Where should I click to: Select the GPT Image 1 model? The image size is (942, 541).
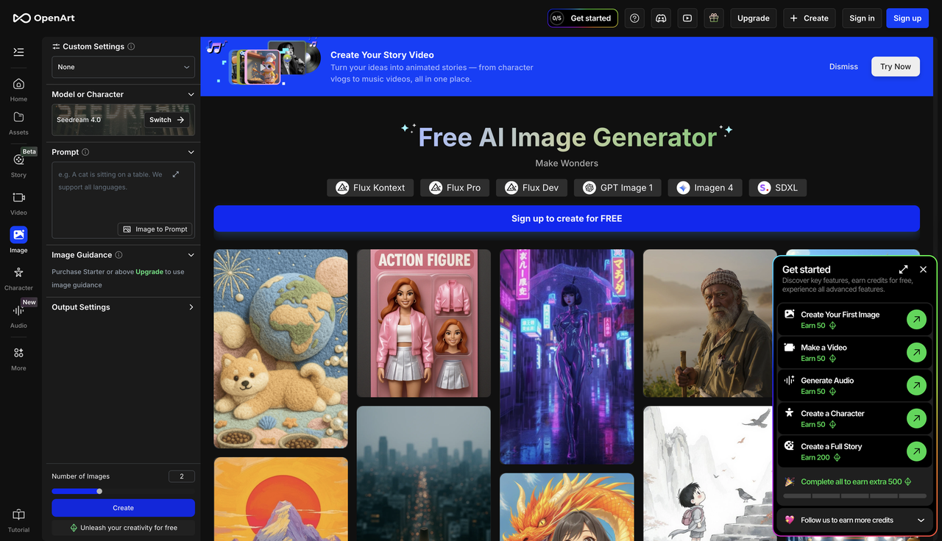pos(617,187)
